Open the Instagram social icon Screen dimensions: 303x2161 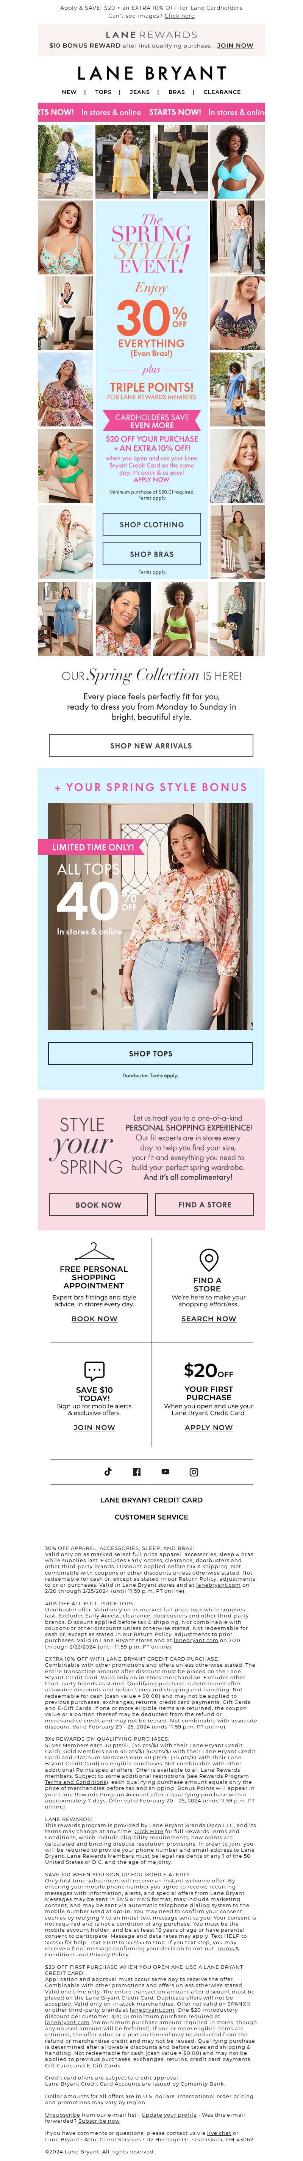tap(194, 1471)
